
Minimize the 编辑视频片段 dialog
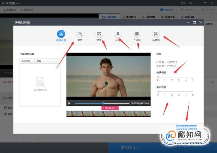(188, 22)
